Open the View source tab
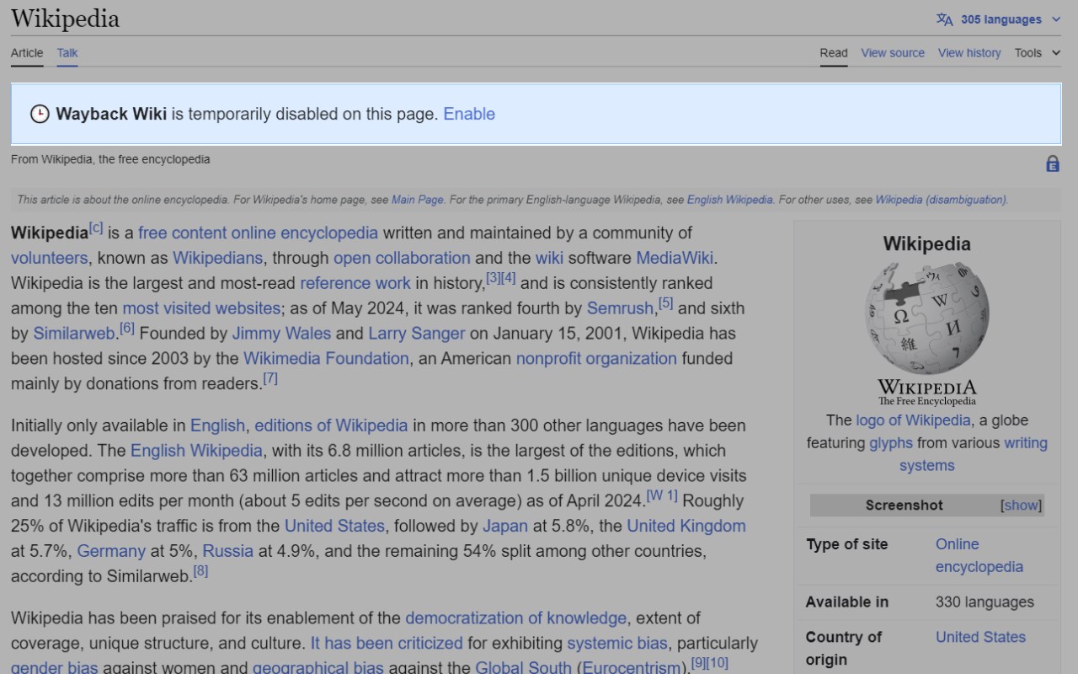 (893, 53)
